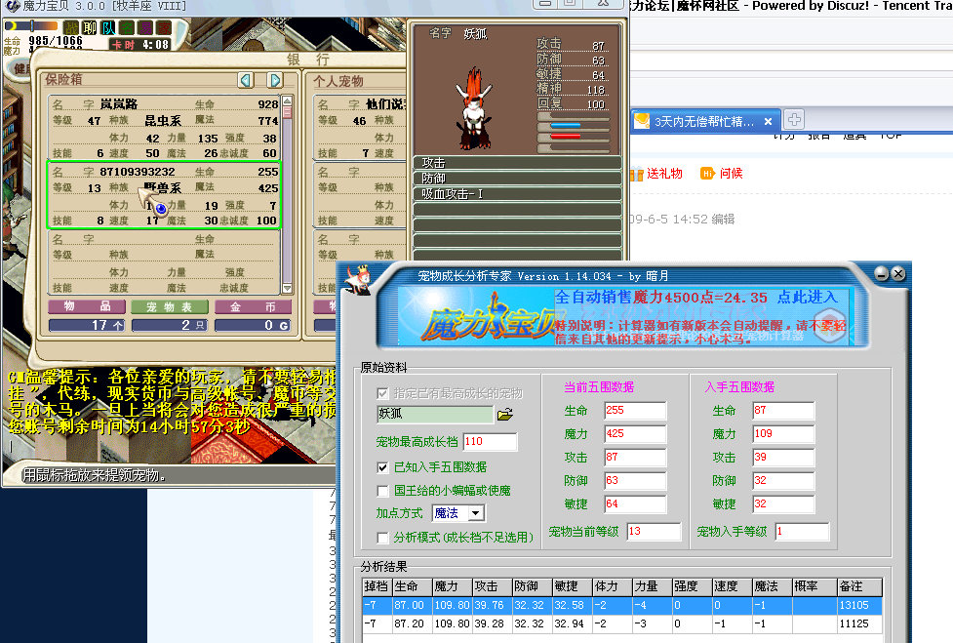Click the safe-box scrollbar down arrow
This screenshot has height=643, width=953.
(288, 288)
